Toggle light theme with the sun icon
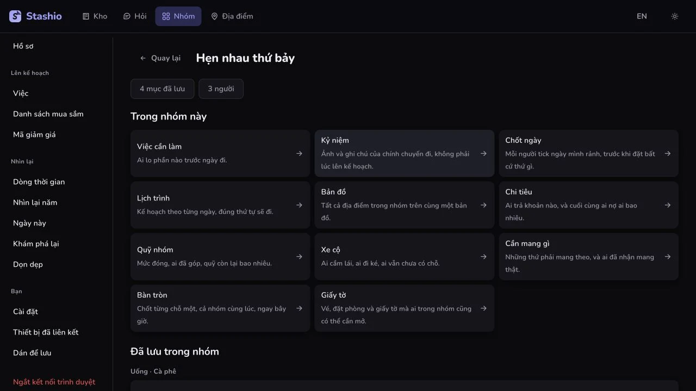 tap(675, 16)
